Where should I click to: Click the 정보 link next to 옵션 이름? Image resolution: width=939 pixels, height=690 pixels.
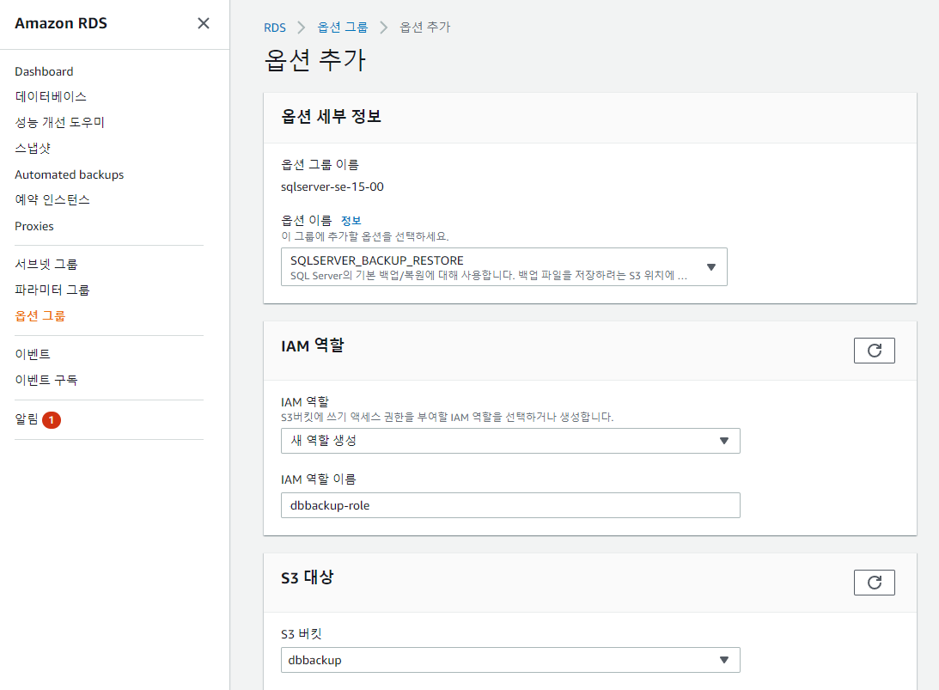pos(351,221)
